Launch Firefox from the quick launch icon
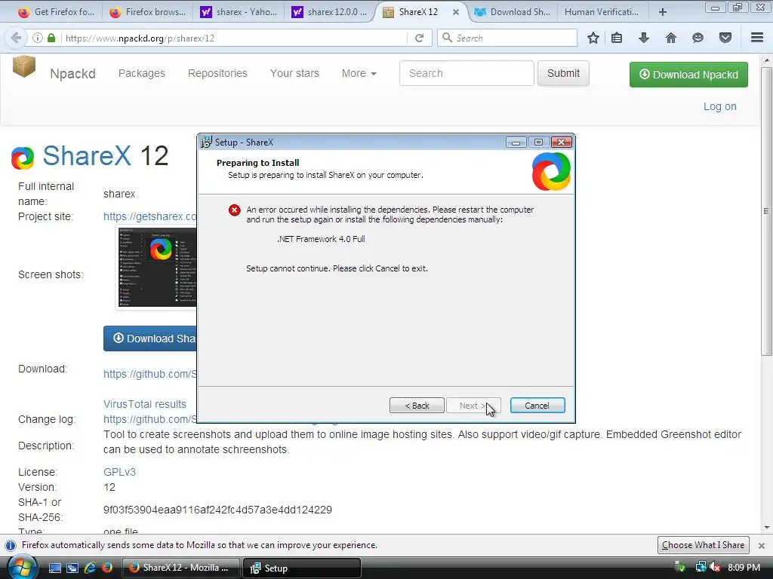This screenshot has height=579, width=773. pos(107,568)
